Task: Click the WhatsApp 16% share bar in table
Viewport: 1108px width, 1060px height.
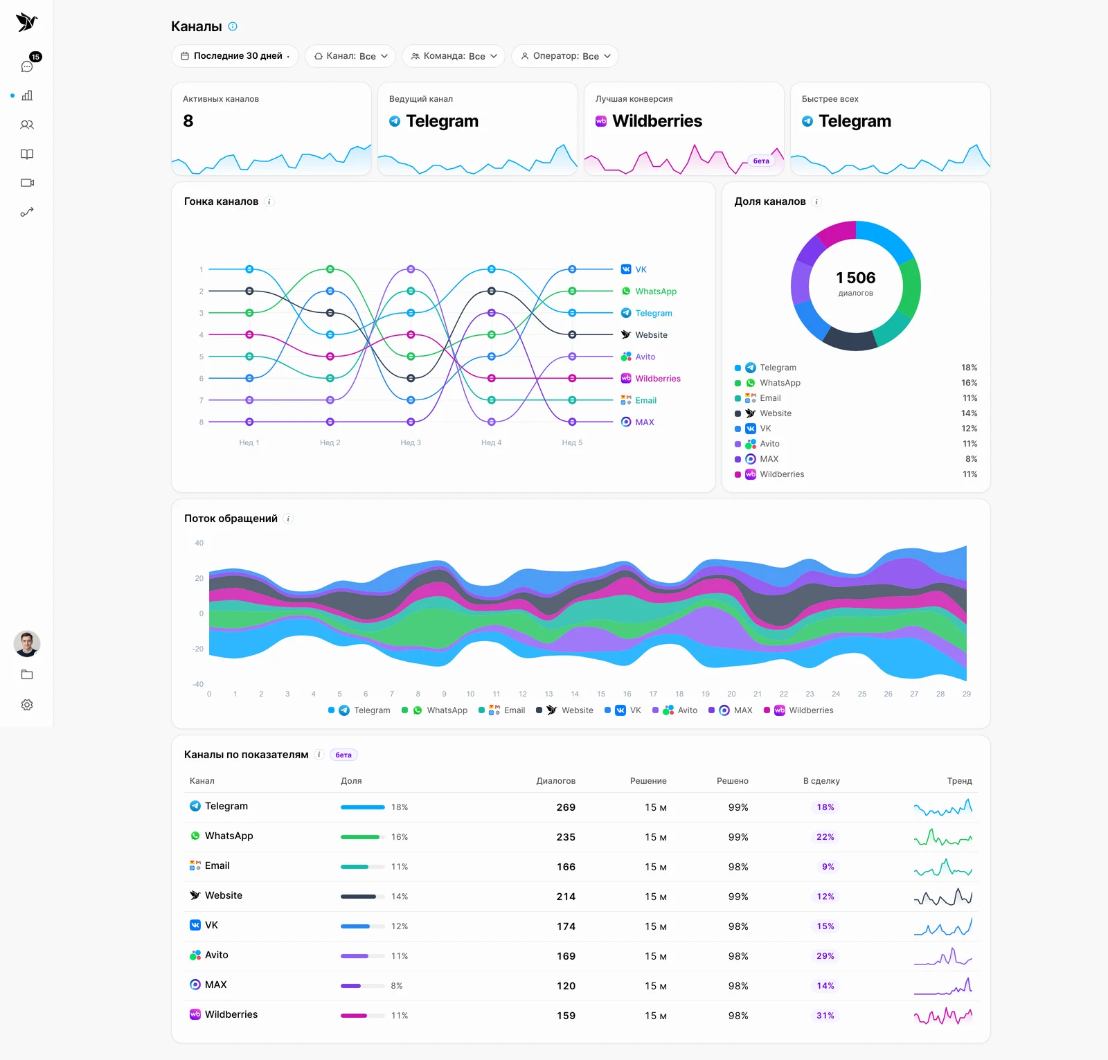Action: tap(363, 837)
